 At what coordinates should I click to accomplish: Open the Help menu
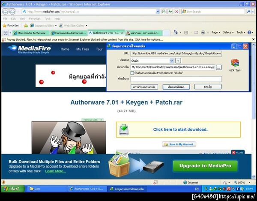tap(57, 19)
